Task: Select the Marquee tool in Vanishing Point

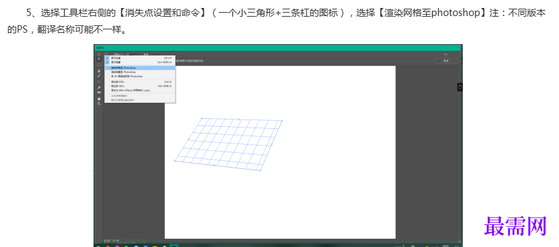Action: coord(99,65)
